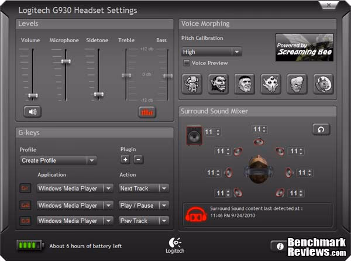Open the Prev Track action dropdown
Viewport: 351px width, 261px height.
pos(144,221)
